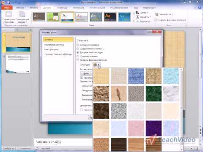Pick the pink tissue paper texture
Screen dimensions: 203x152
(x=136, y=128)
